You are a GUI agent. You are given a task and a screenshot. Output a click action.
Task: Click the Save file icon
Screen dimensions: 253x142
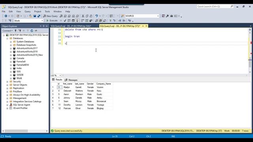coord(35,16)
